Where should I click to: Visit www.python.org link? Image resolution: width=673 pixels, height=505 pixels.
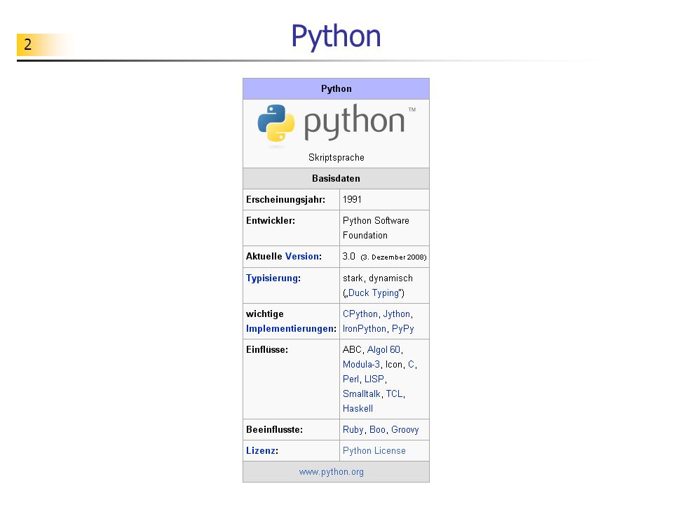tap(332, 471)
